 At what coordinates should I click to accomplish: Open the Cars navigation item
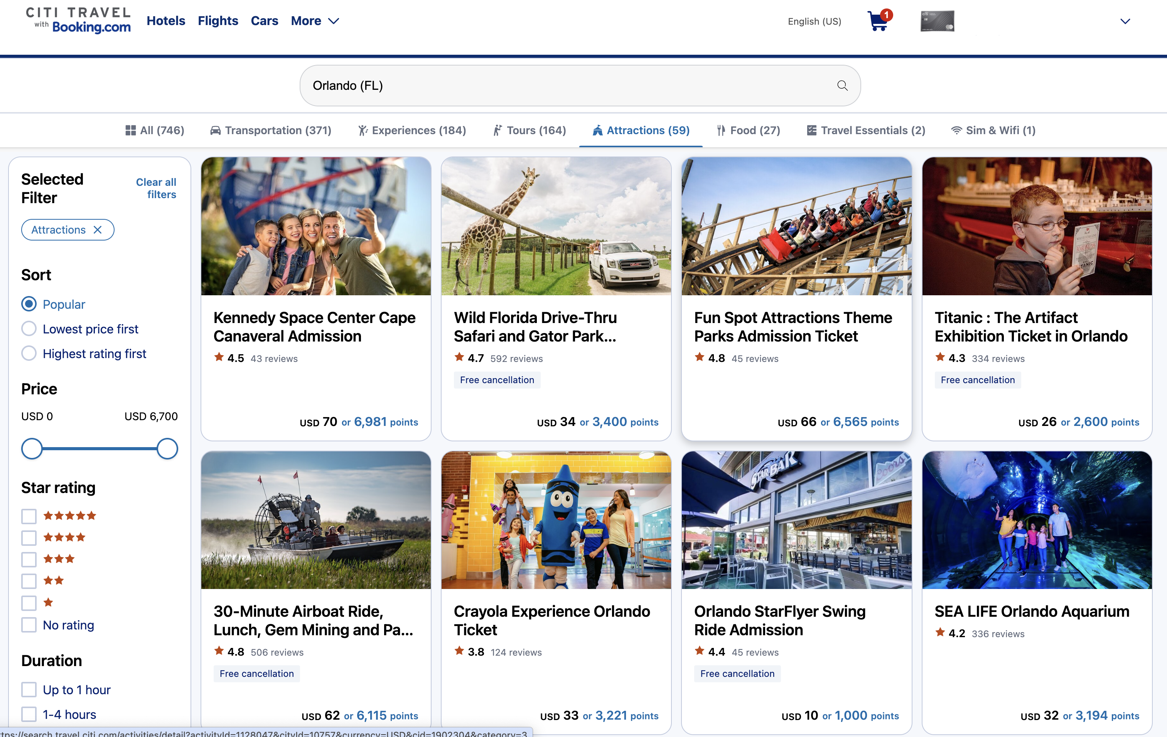(x=265, y=21)
